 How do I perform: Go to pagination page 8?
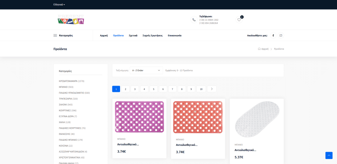click(x=182, y=89)
